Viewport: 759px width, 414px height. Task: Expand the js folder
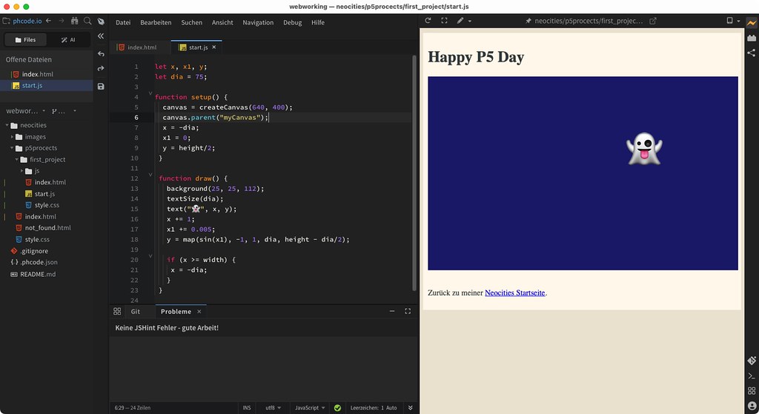tap(21, 171)
